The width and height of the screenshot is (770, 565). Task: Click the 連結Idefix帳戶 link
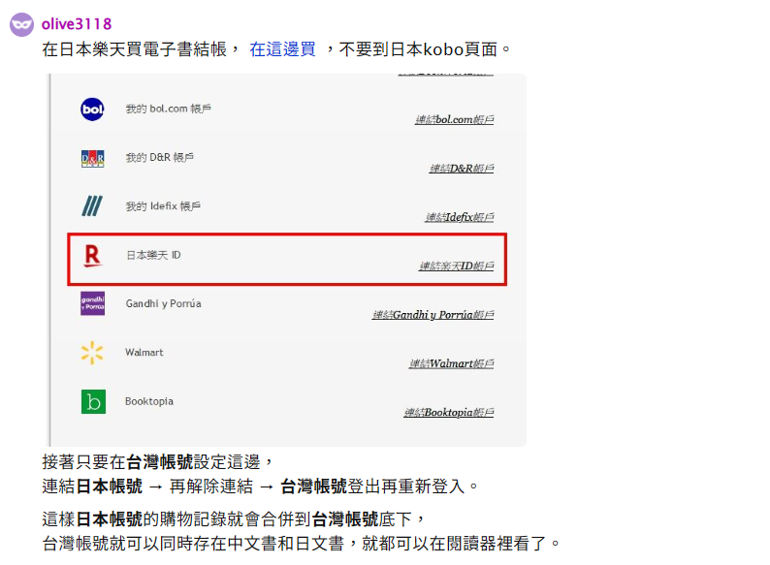coord(460,217)
